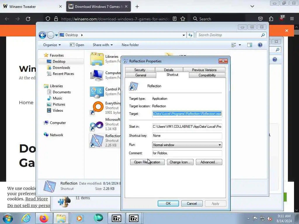Expand the Share with menu
The image size is (299, 224).
tap(102, 45)
